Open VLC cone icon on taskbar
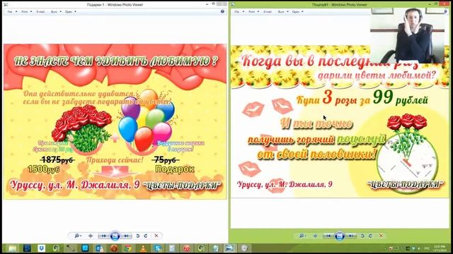 pos(143,248)
